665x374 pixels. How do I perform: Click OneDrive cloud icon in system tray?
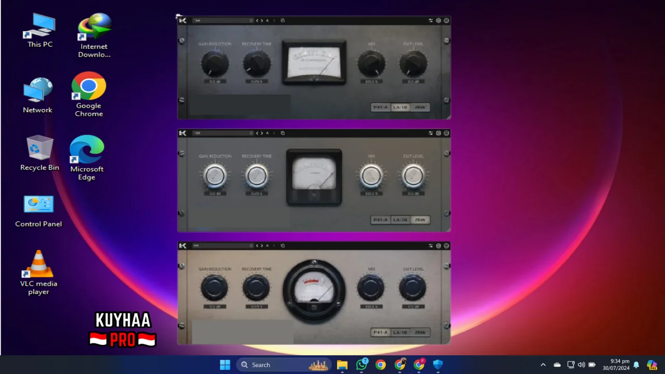point(557,365)
